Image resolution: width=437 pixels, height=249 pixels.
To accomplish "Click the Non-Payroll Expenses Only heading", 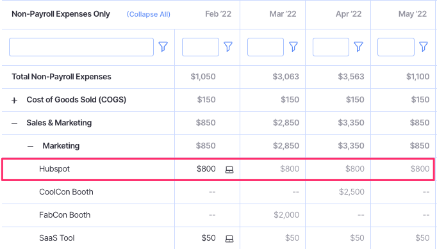I will coord(61,14).
